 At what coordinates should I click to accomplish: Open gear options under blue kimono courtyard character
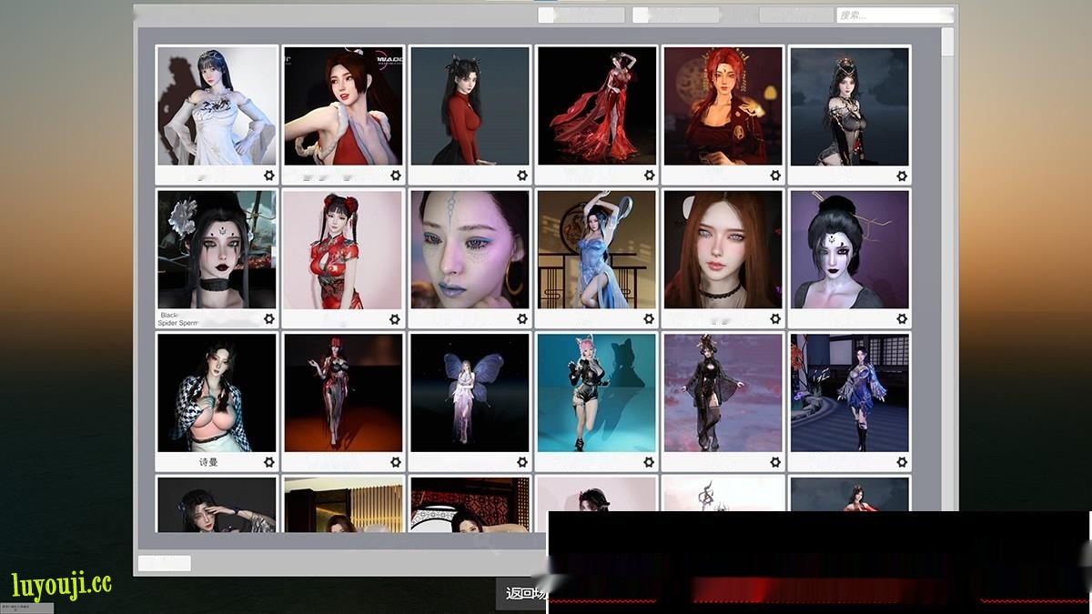click(902, 462)
